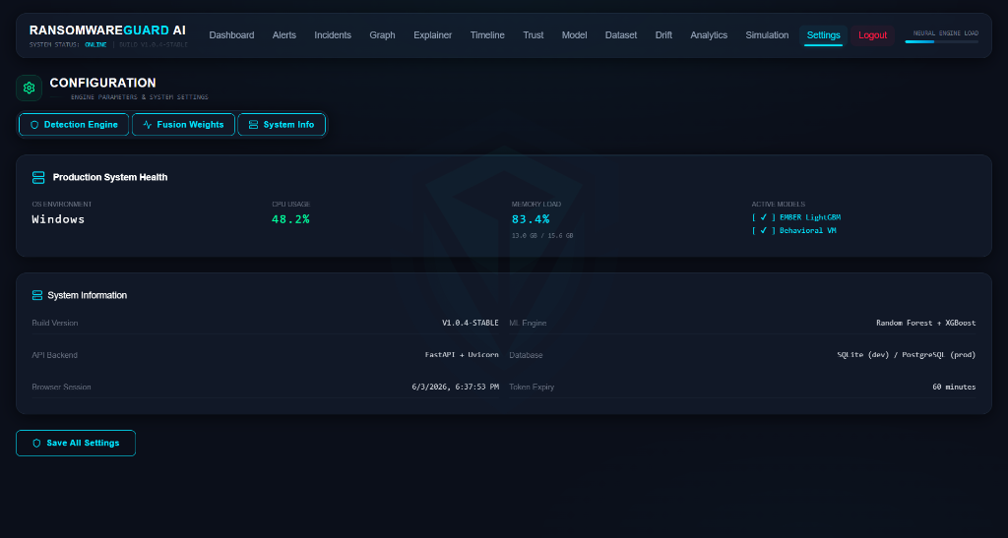Screen dimensions: 1008x538
Task: Click Production System Health server icon
Action: [38, 177]
